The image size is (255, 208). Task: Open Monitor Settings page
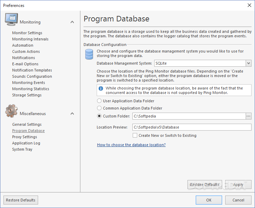[x=27, y=33]
